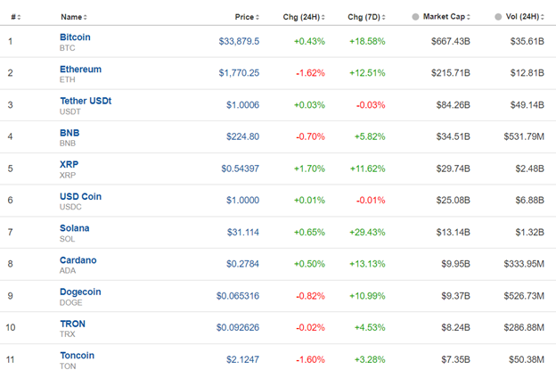
Task: Select Bitcoin 7D change +18.58%
Action: point(367,42)
